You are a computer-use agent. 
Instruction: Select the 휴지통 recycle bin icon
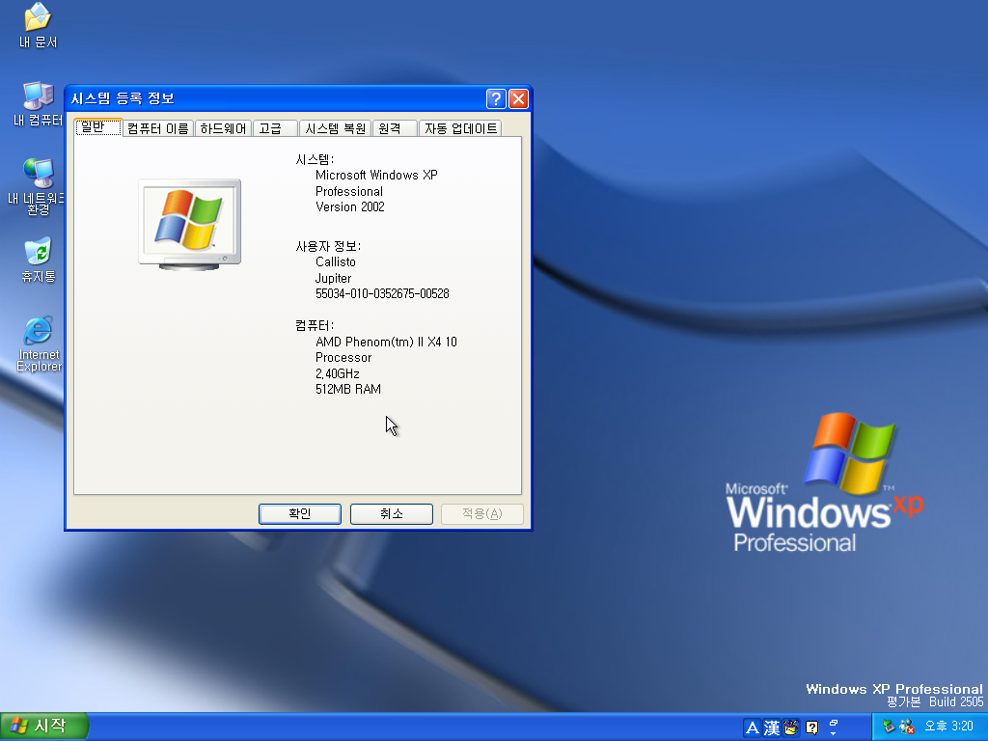38,253
